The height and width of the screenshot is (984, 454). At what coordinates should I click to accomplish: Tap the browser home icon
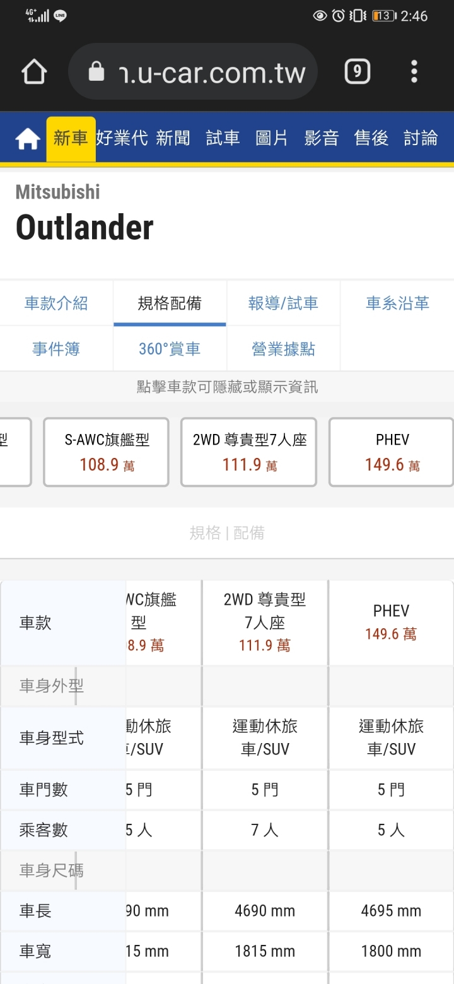34,72
